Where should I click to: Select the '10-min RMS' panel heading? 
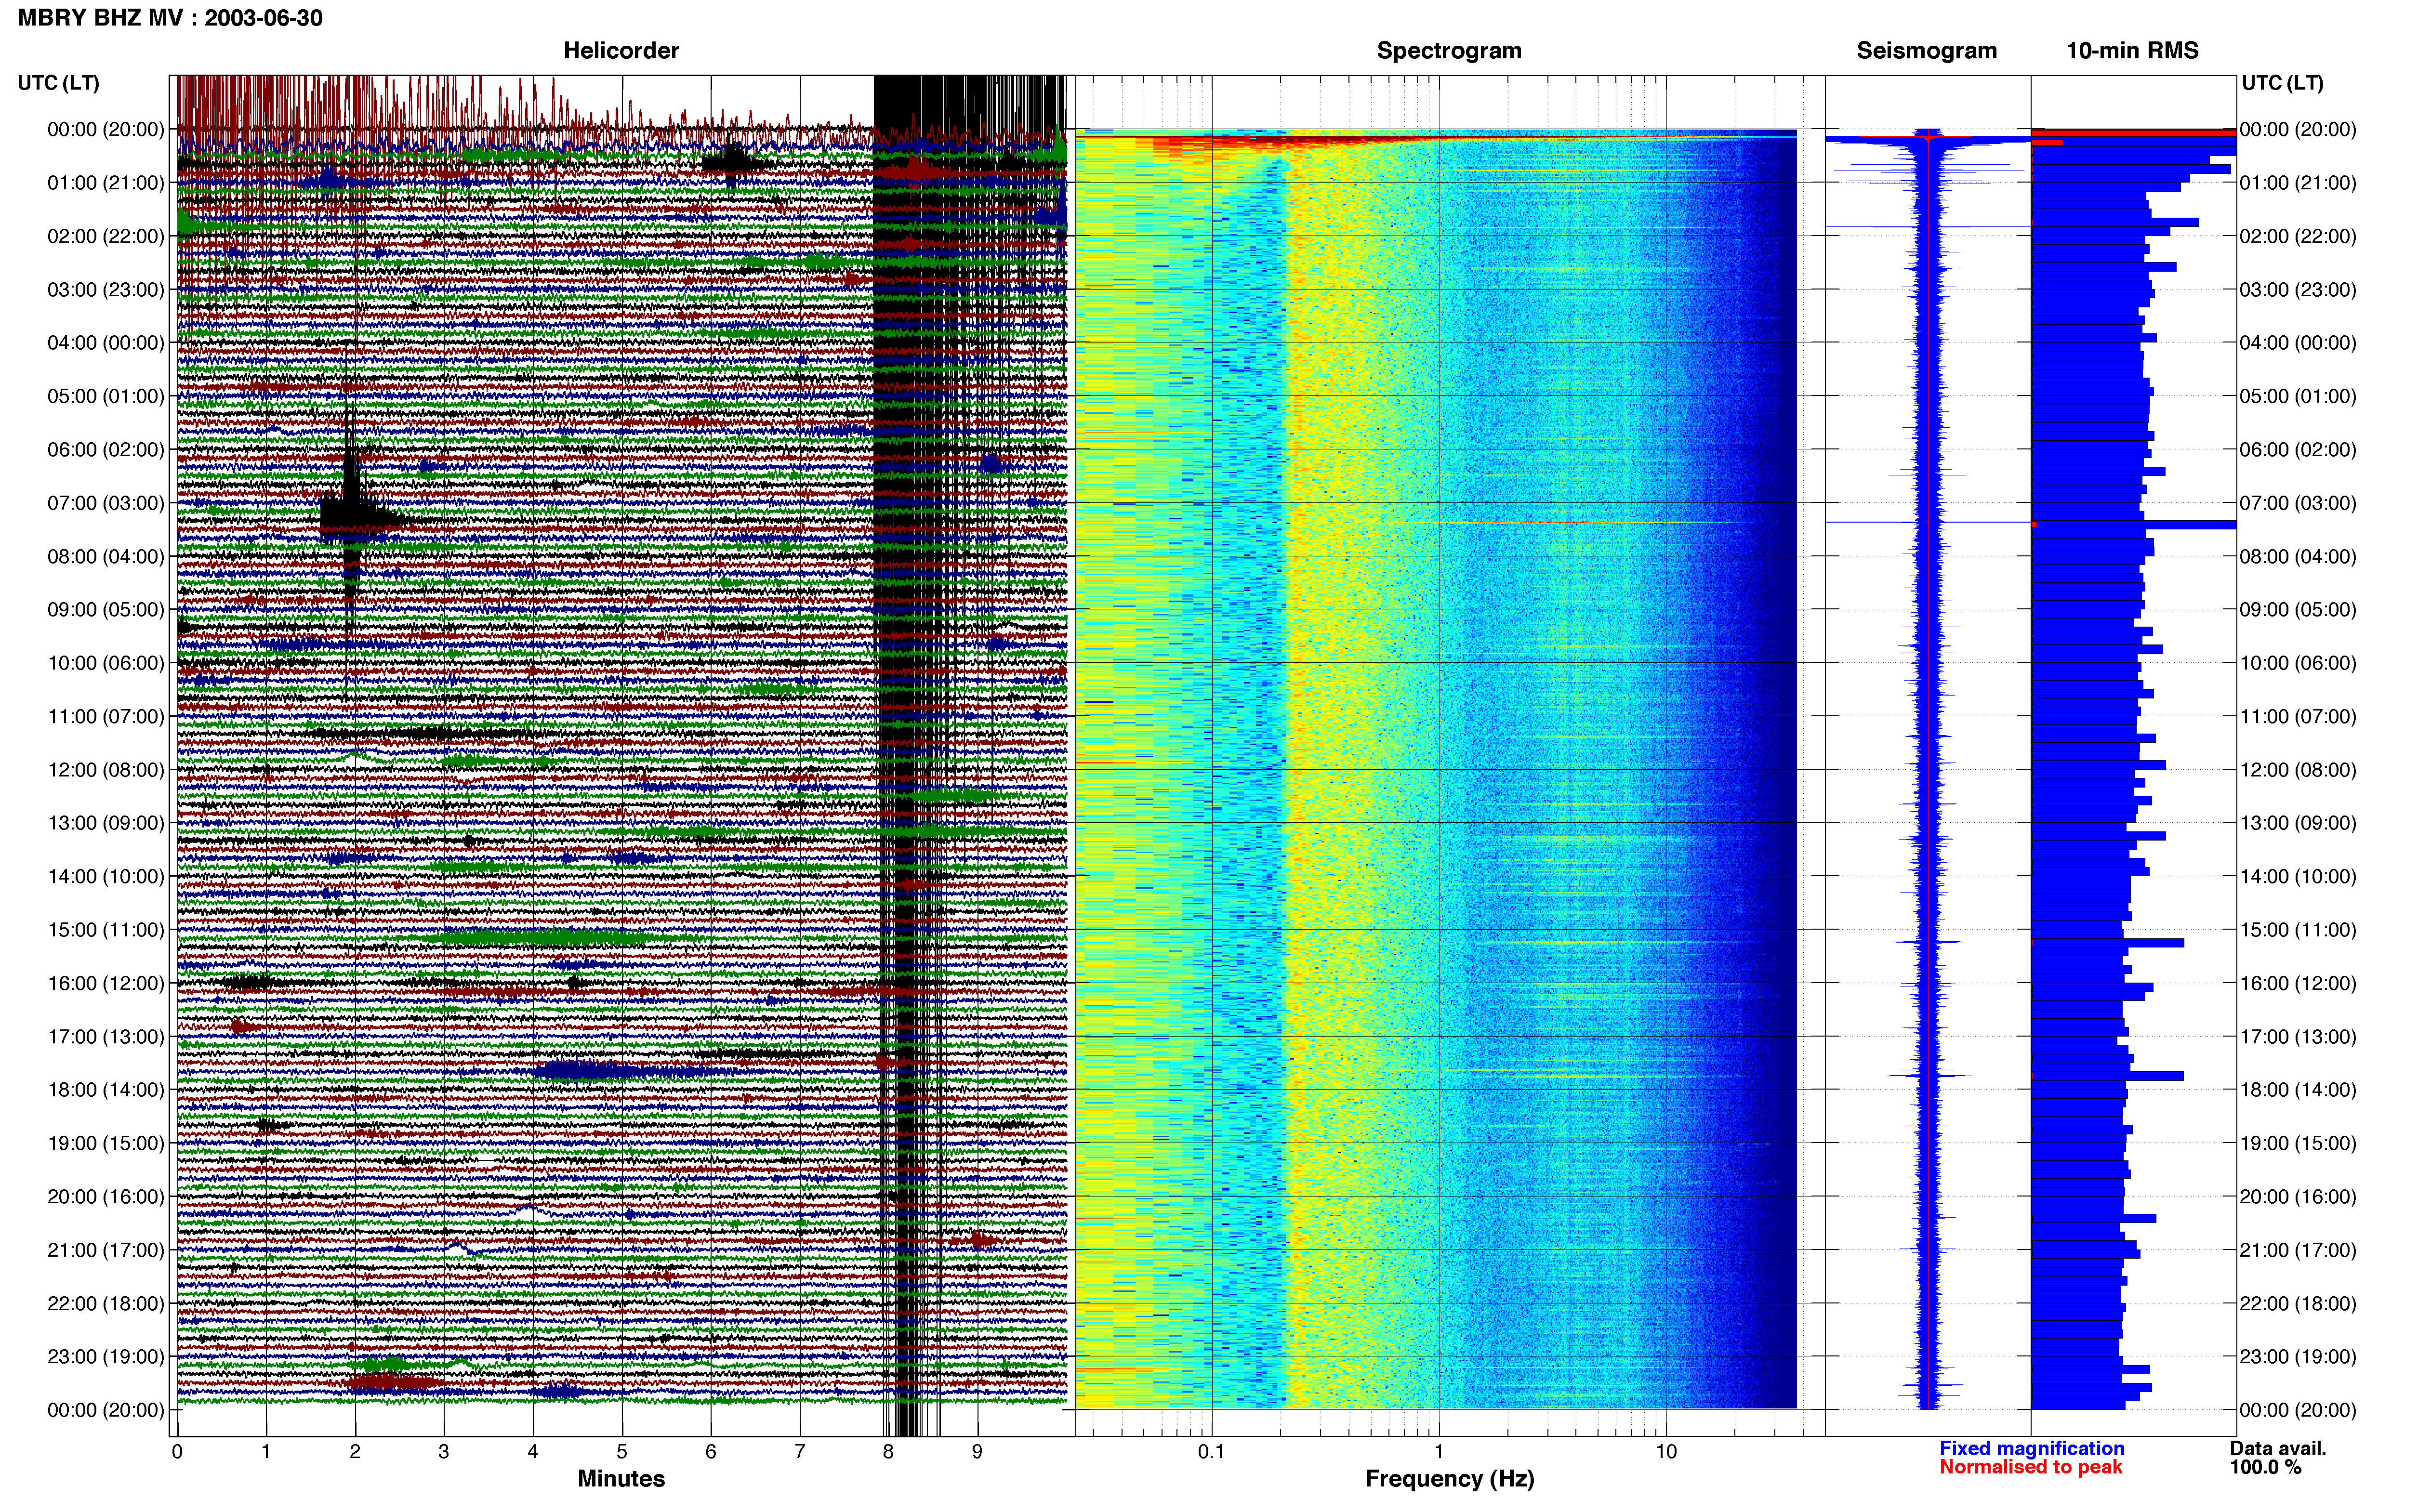(2132, 50)
